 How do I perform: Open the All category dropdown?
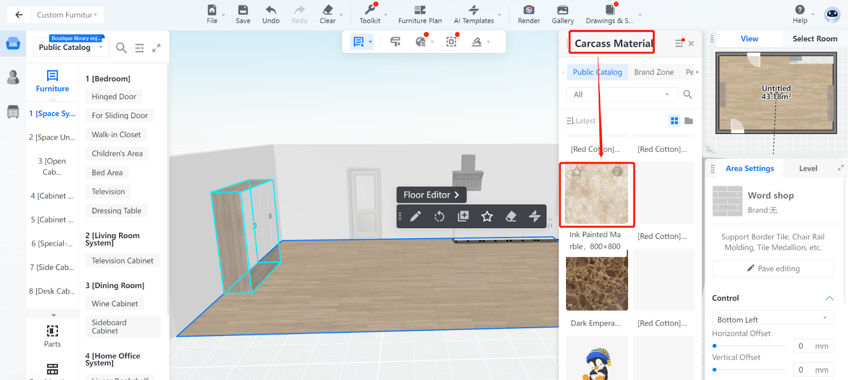click(x=621, y=95)
